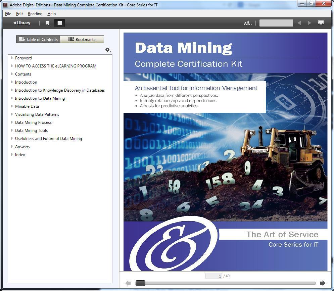Jump to Data Mining Tools chapter
The width and height of the screenshot is (334, 291).
coord(31,131)
